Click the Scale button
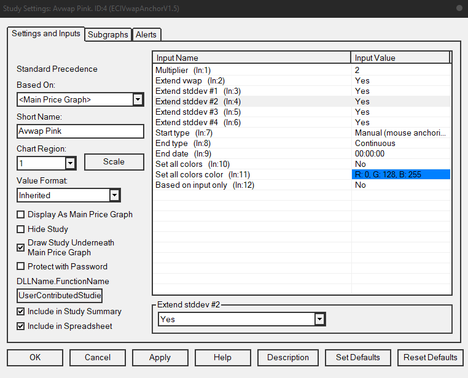Image resolution: width=468 pixels, height=378 pixels. click(x=114, y=162)
